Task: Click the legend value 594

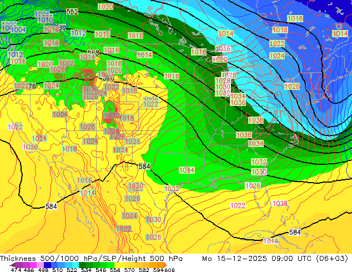Action: click(158, 270)
